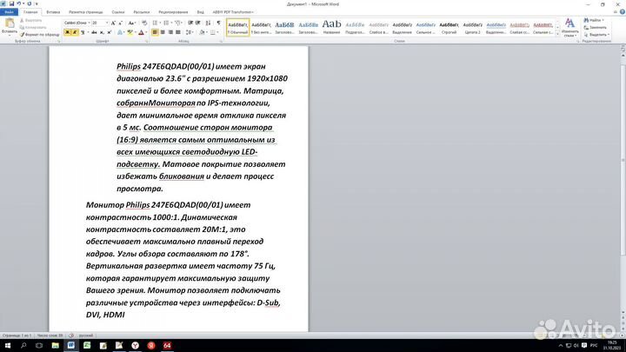Screen dimensions: 626x352
Task: Click the Shrink Font icon
Action: [120, 23]
